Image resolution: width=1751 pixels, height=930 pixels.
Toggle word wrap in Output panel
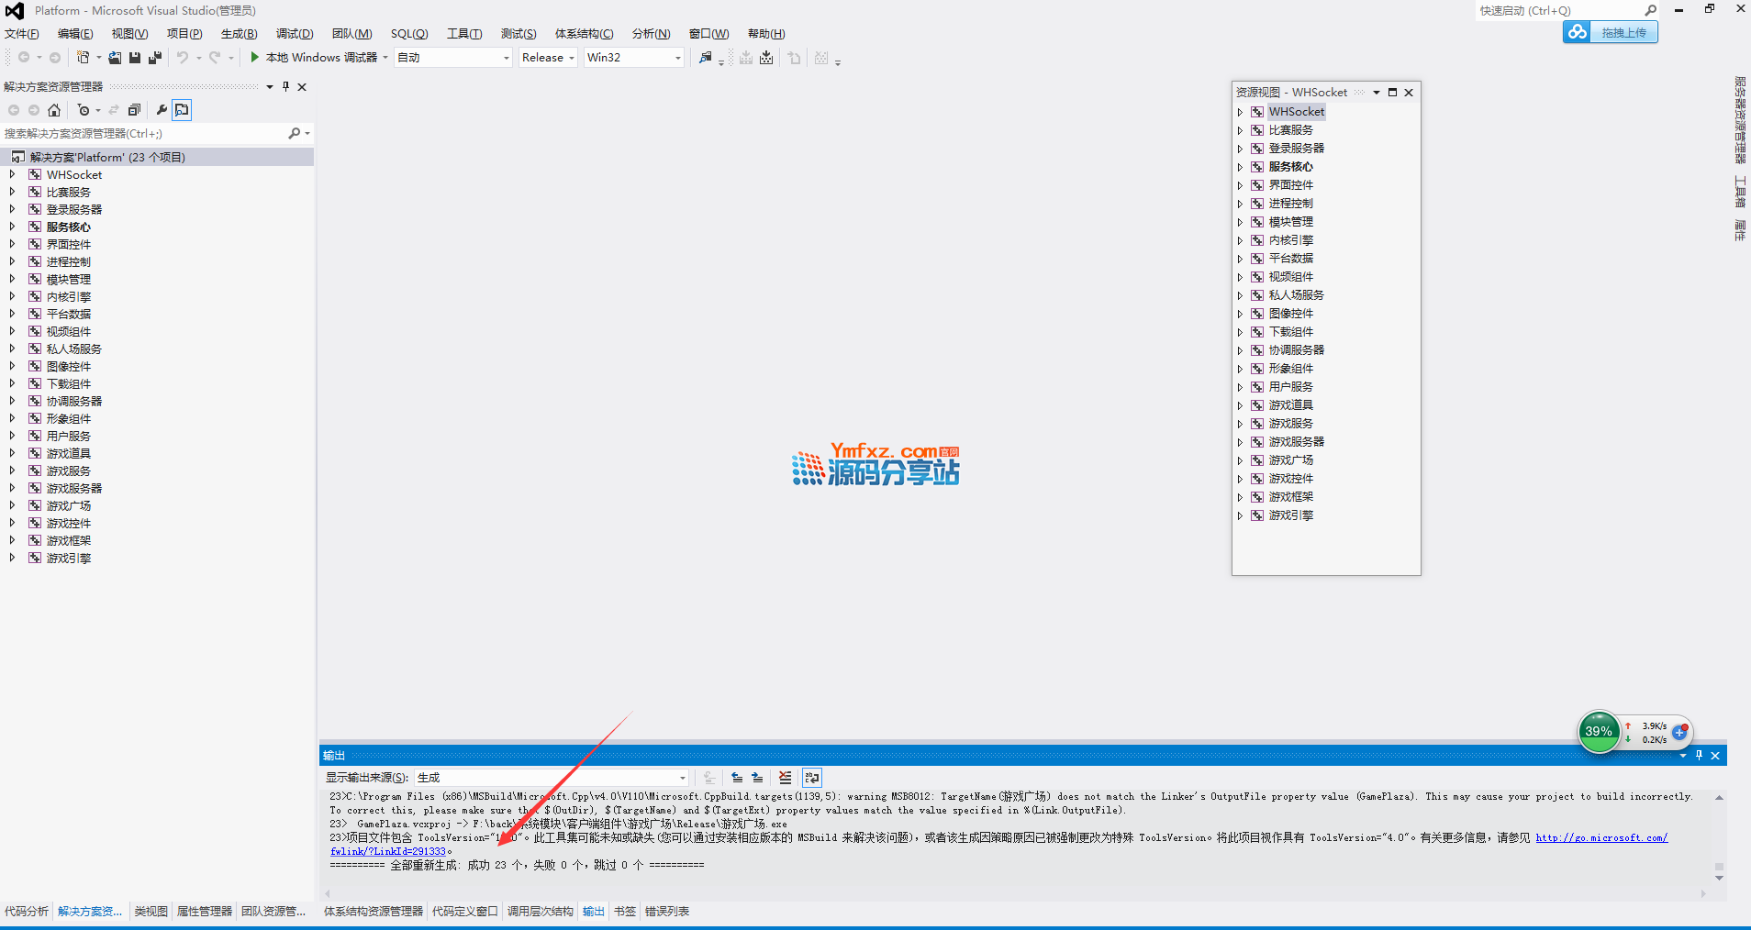tap(811, 778)
